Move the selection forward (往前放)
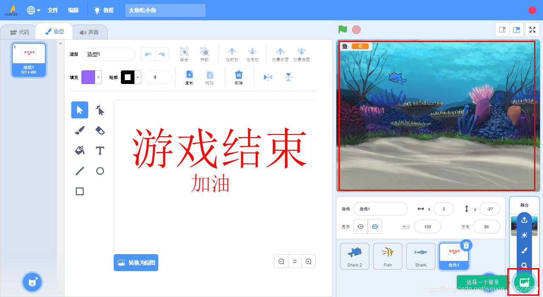 click(232, 54)
